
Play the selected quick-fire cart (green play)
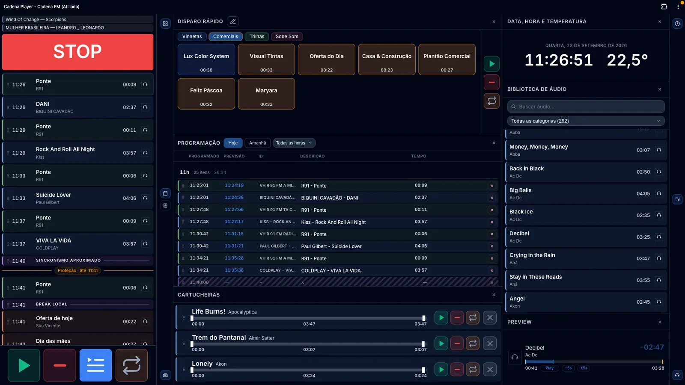[x=491, y=64]
